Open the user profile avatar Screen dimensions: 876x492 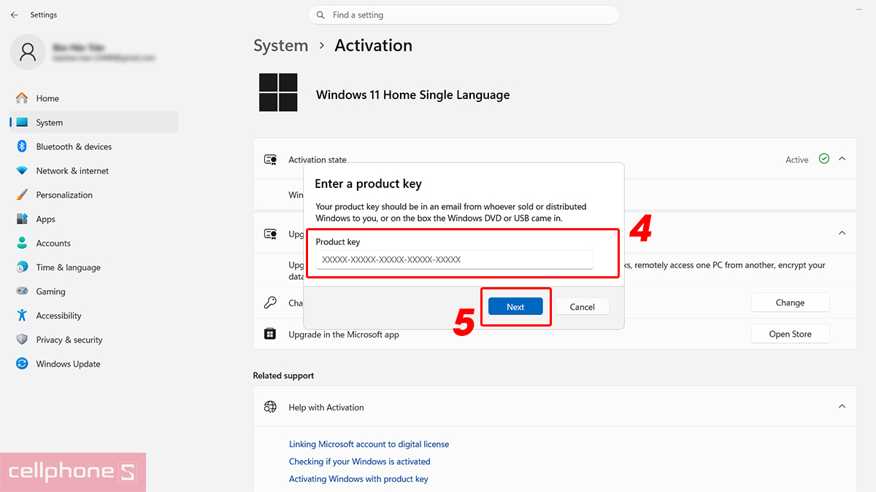(x=28, y=52)
